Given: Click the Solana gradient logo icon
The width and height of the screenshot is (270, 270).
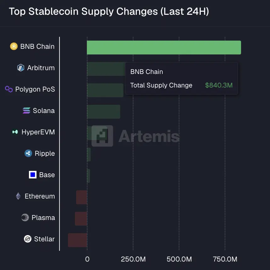Looking at the screenshot, I should tap(26, 110).
